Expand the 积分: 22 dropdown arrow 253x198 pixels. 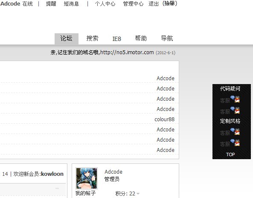pyautogui.click(x=138, y=193)
